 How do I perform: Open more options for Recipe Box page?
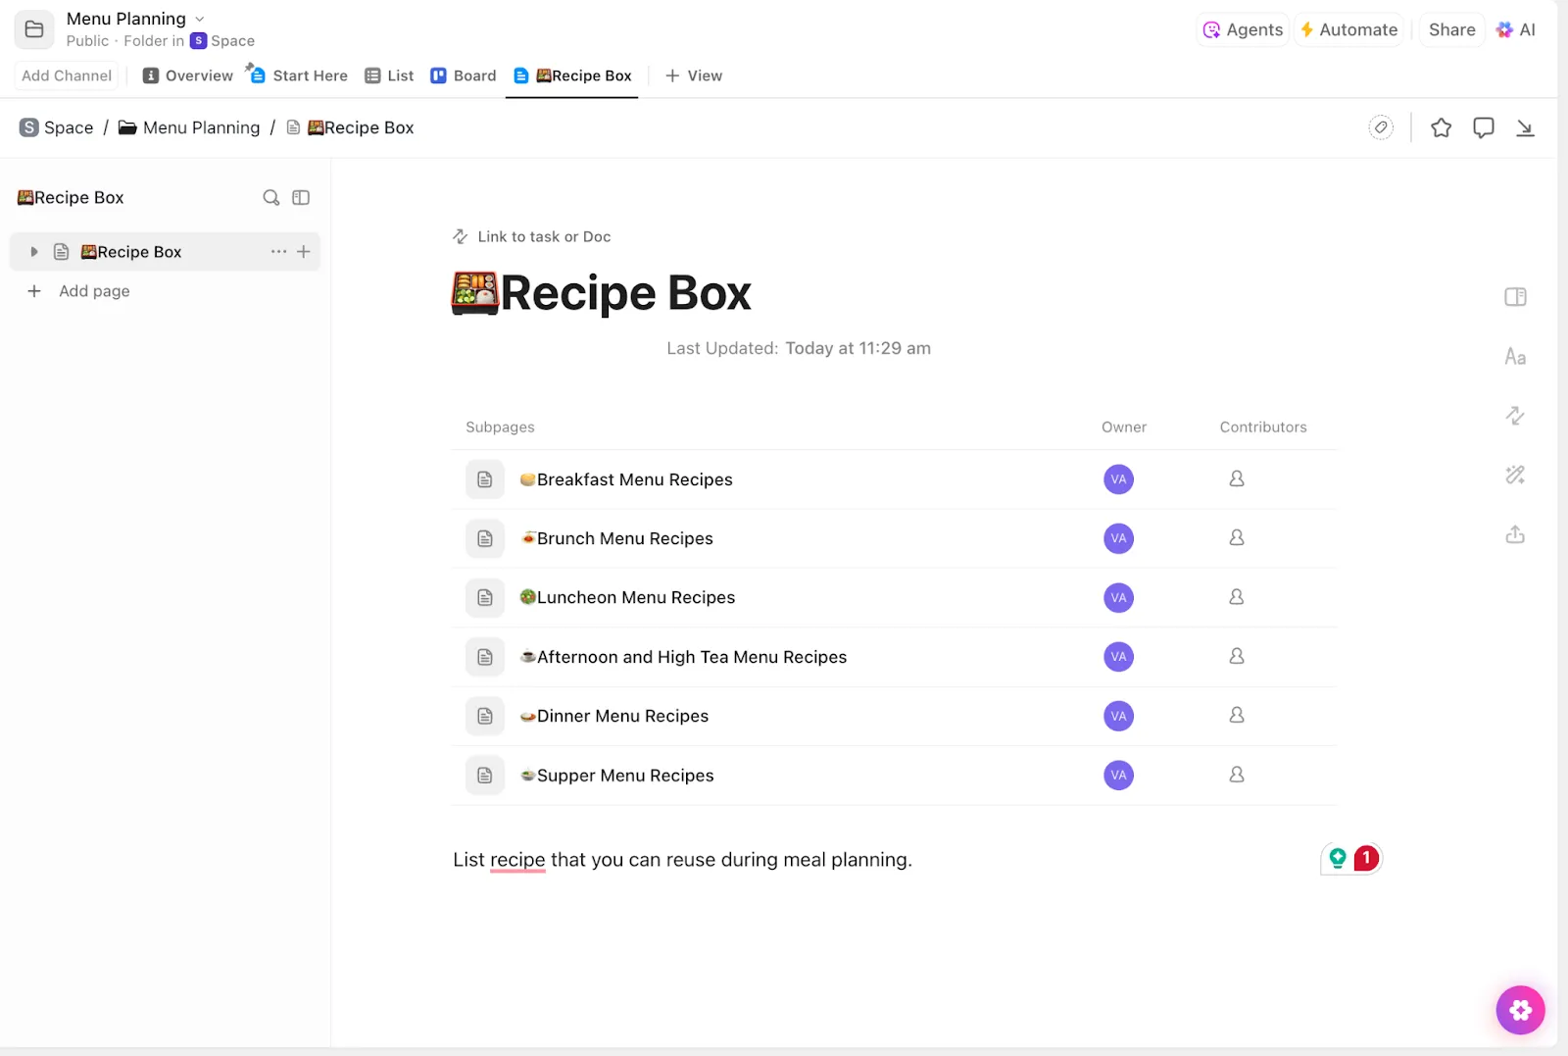(x=279, y=252)
